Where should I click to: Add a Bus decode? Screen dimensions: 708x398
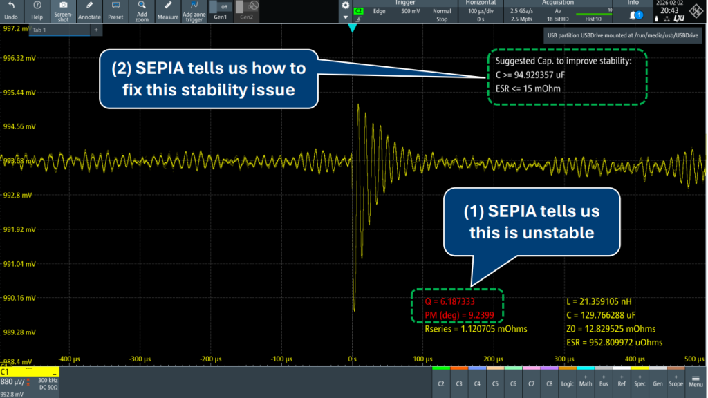[604, 381]
